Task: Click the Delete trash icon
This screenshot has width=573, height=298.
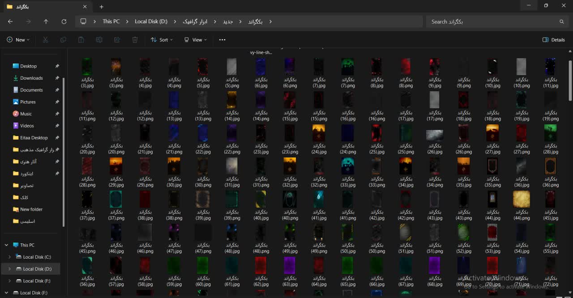Action: [135, 40]
